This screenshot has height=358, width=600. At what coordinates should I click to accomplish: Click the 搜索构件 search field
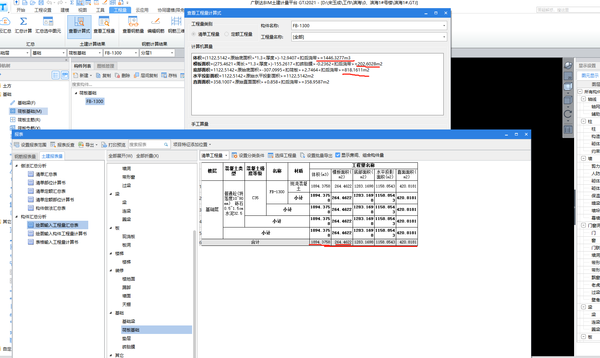click(x=128, y=85)
